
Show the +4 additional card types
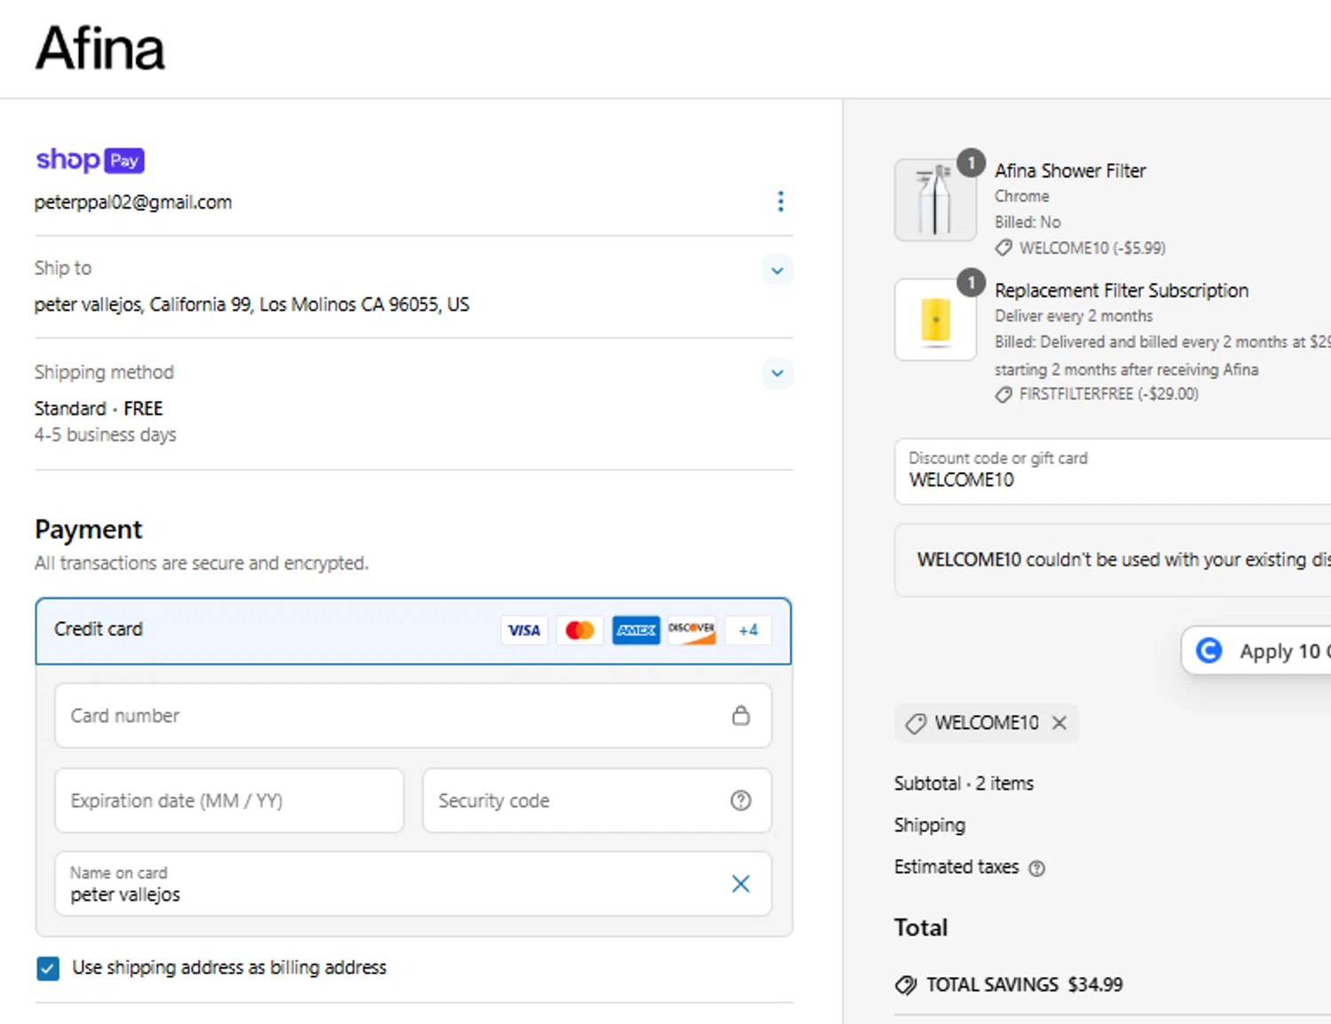click(x=748, y=630)
